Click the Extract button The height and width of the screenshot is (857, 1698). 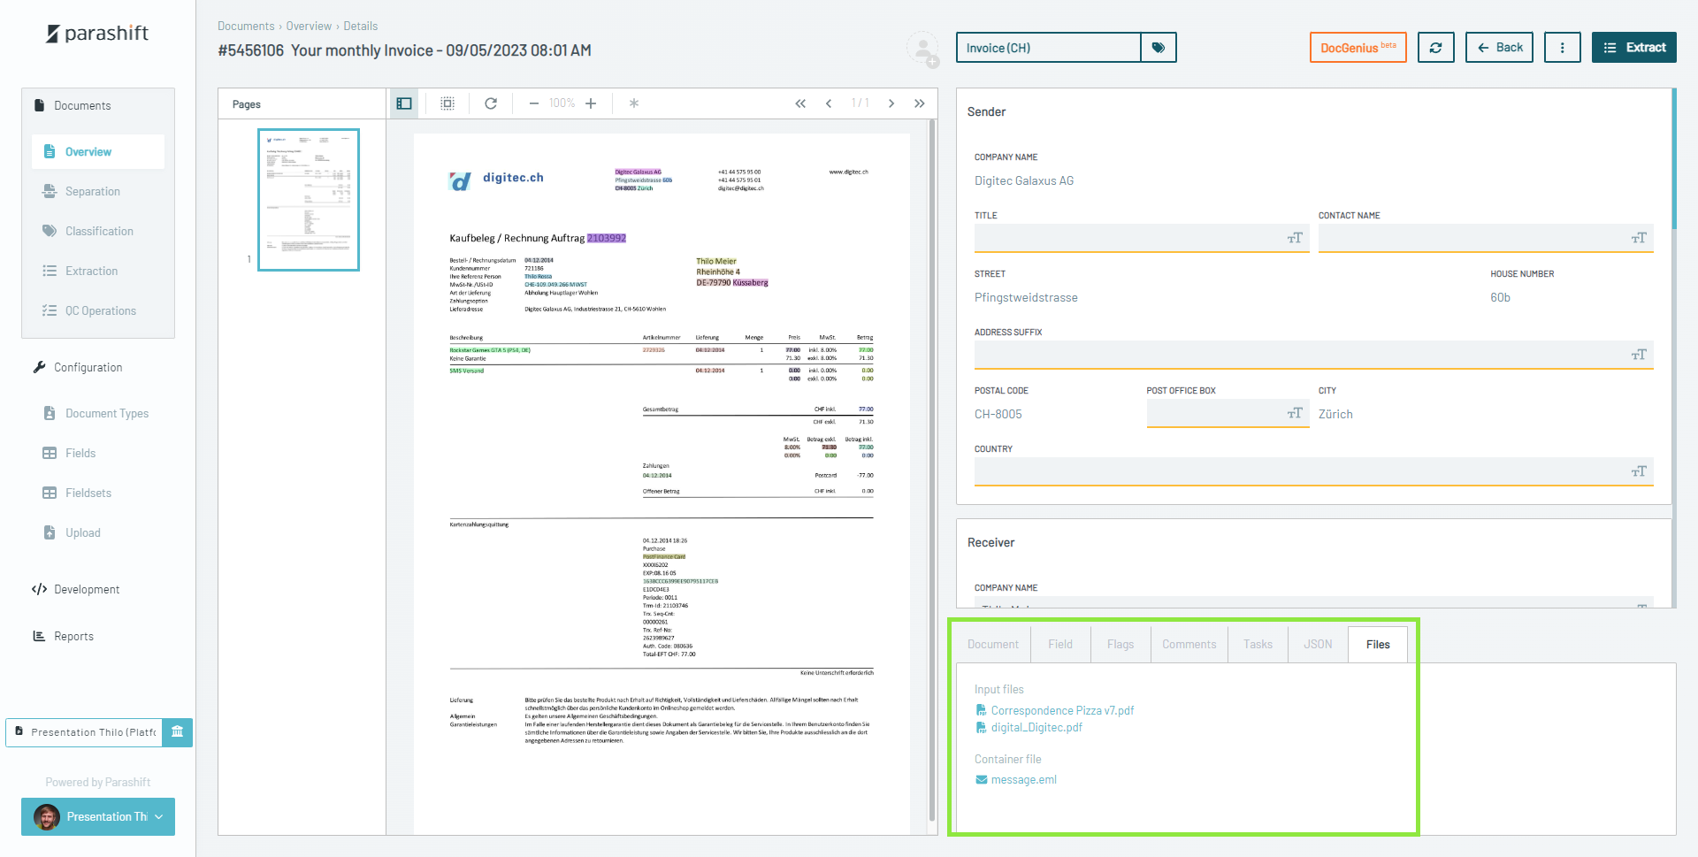point(1634,48)
